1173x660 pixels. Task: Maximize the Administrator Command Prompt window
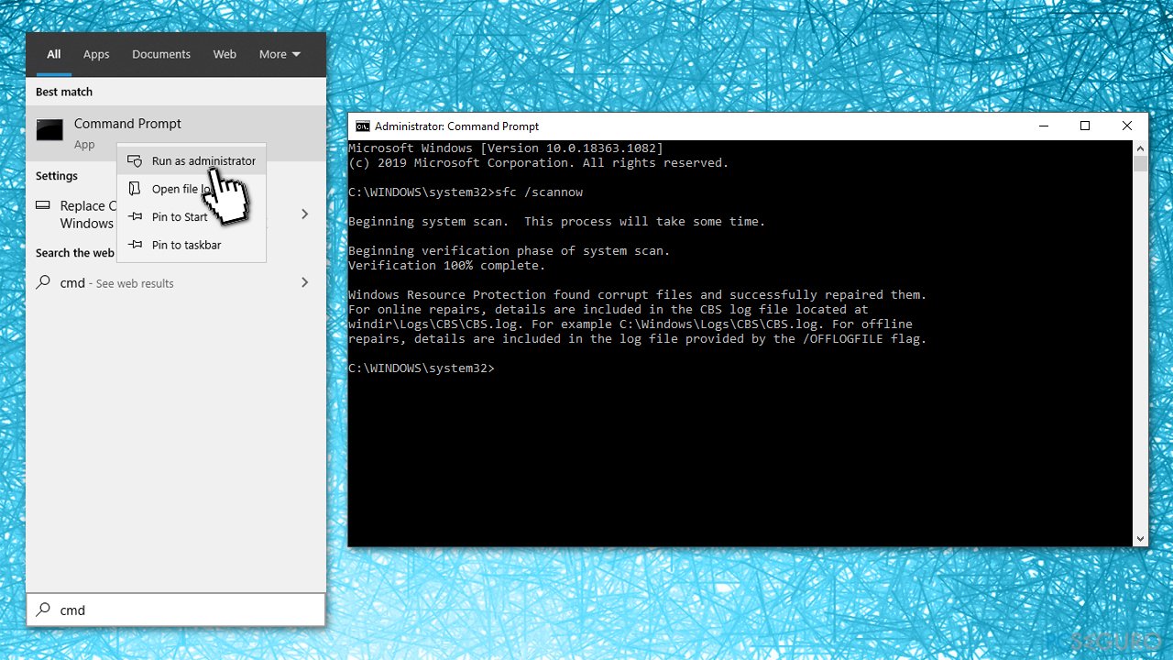[1085, 126]
